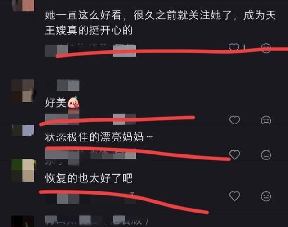
Task: Like the "恢复的也太好了吧" comment
Action: point(235,196)
